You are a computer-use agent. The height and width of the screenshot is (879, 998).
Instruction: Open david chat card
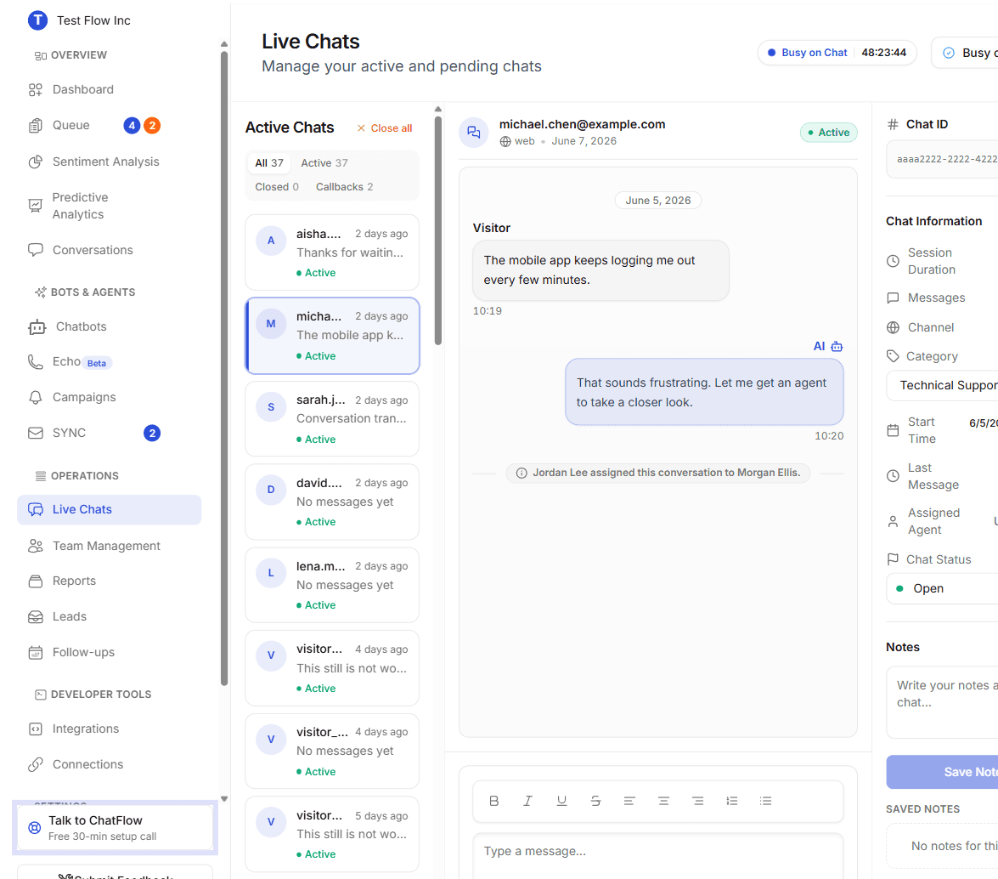click(332, 502)
